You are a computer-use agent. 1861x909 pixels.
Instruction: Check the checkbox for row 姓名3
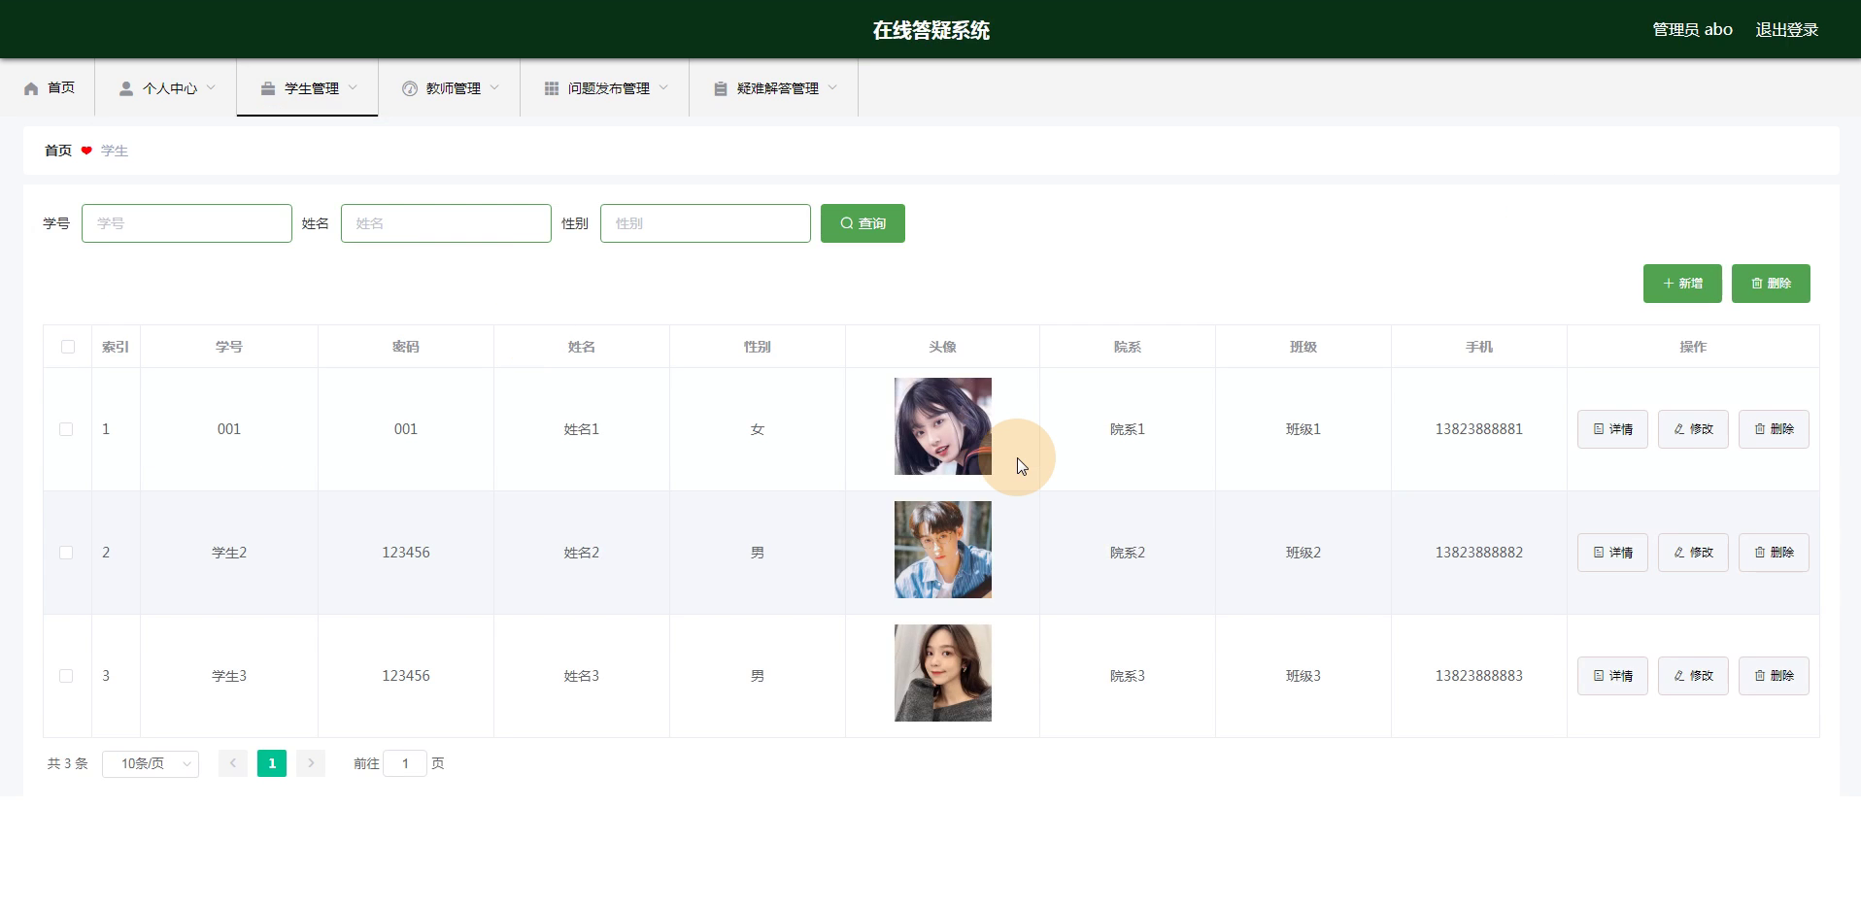click(66, 676)
